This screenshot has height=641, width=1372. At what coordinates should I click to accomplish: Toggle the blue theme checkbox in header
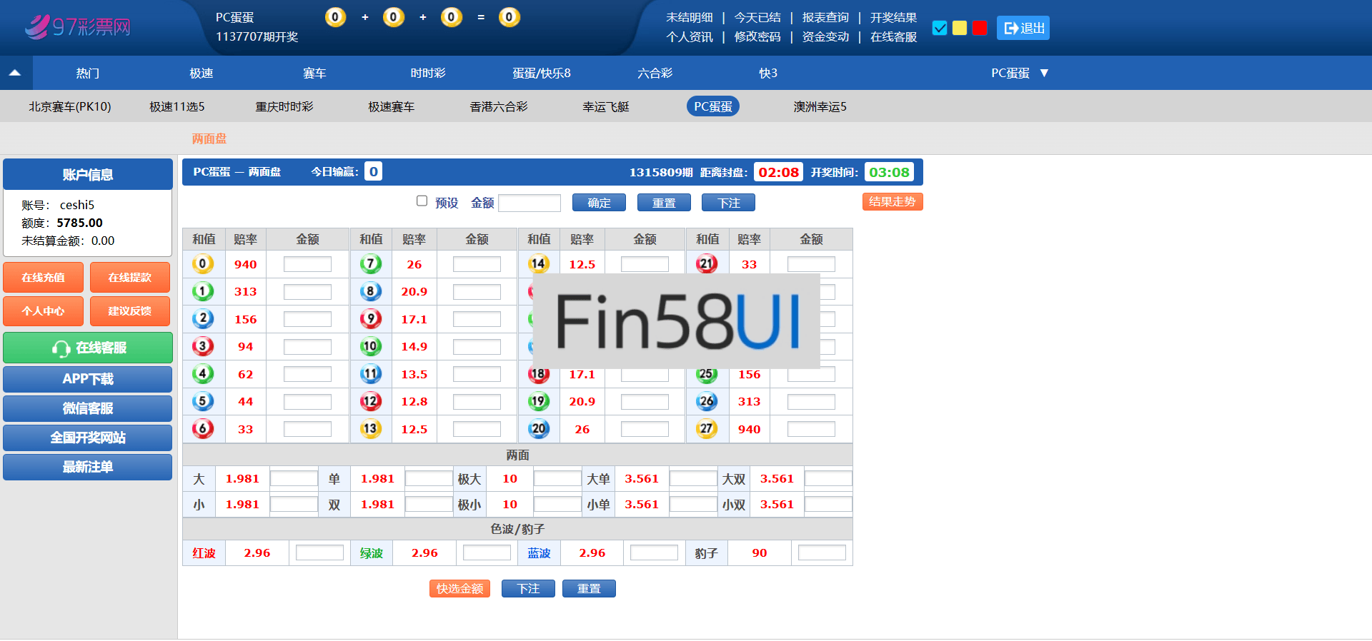pyautogui.click(x=940, y=28)
